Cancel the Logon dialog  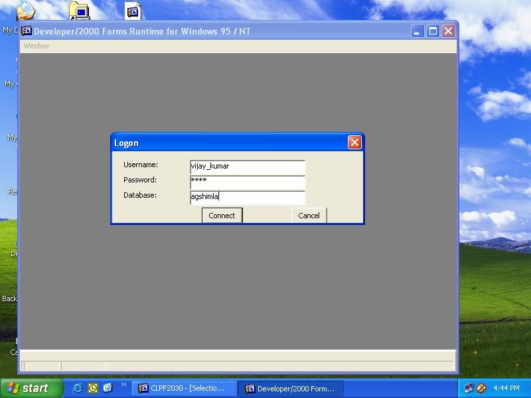(x=309, y=216)
